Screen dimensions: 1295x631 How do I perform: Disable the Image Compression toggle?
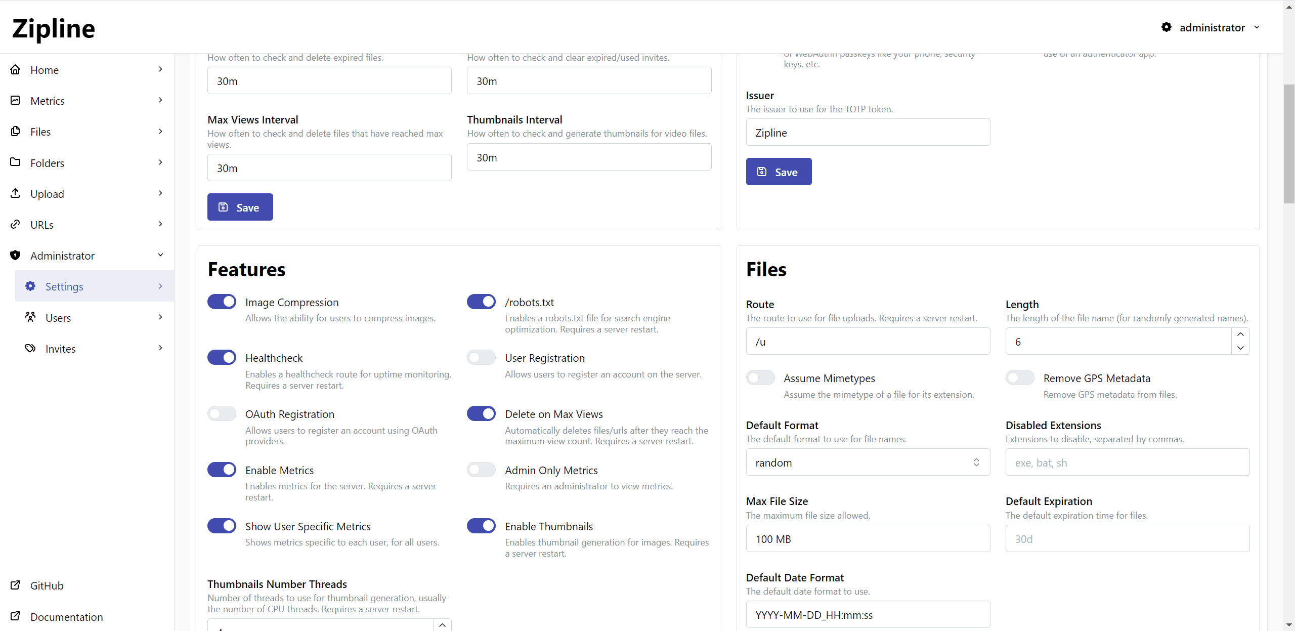pyautogui.click(x=222, y=301)
